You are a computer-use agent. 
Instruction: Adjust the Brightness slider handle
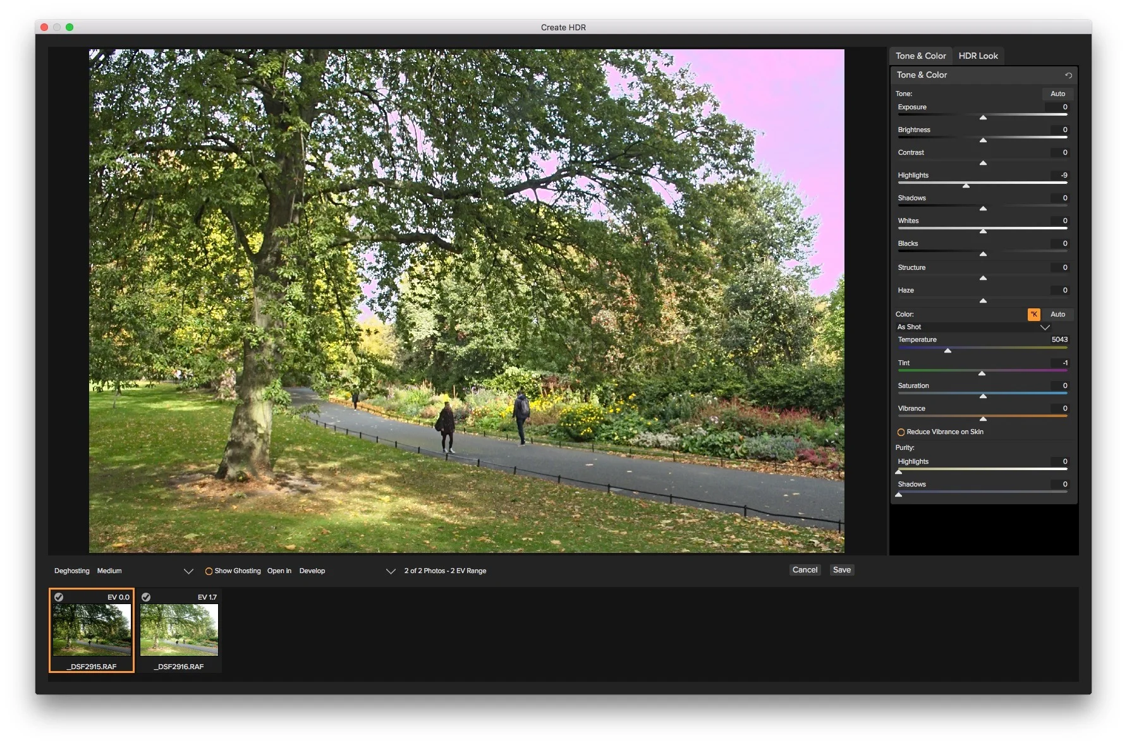click(983, 140)
